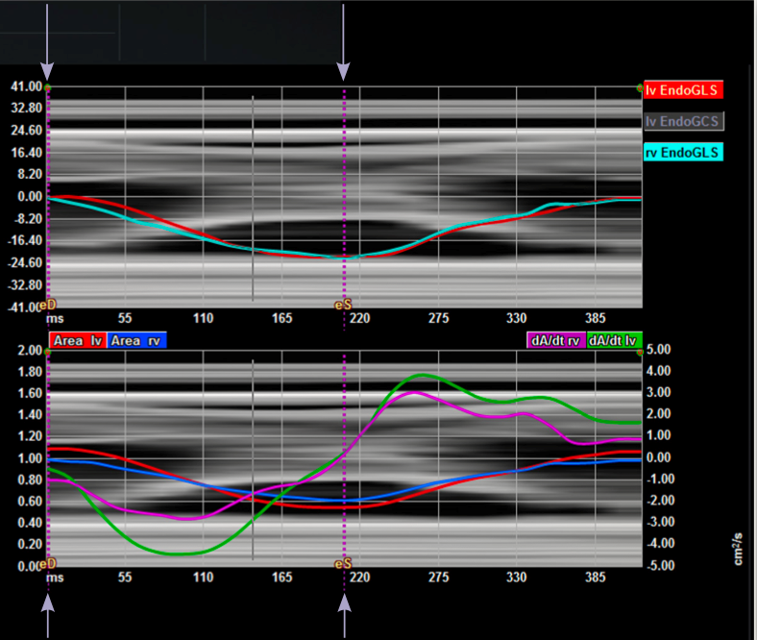Click the 220 ms tick label under strain graph

[x=359, y=318]
